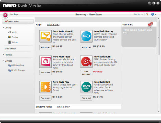Open options with the hammer tool icon

[x=147, y=14]
